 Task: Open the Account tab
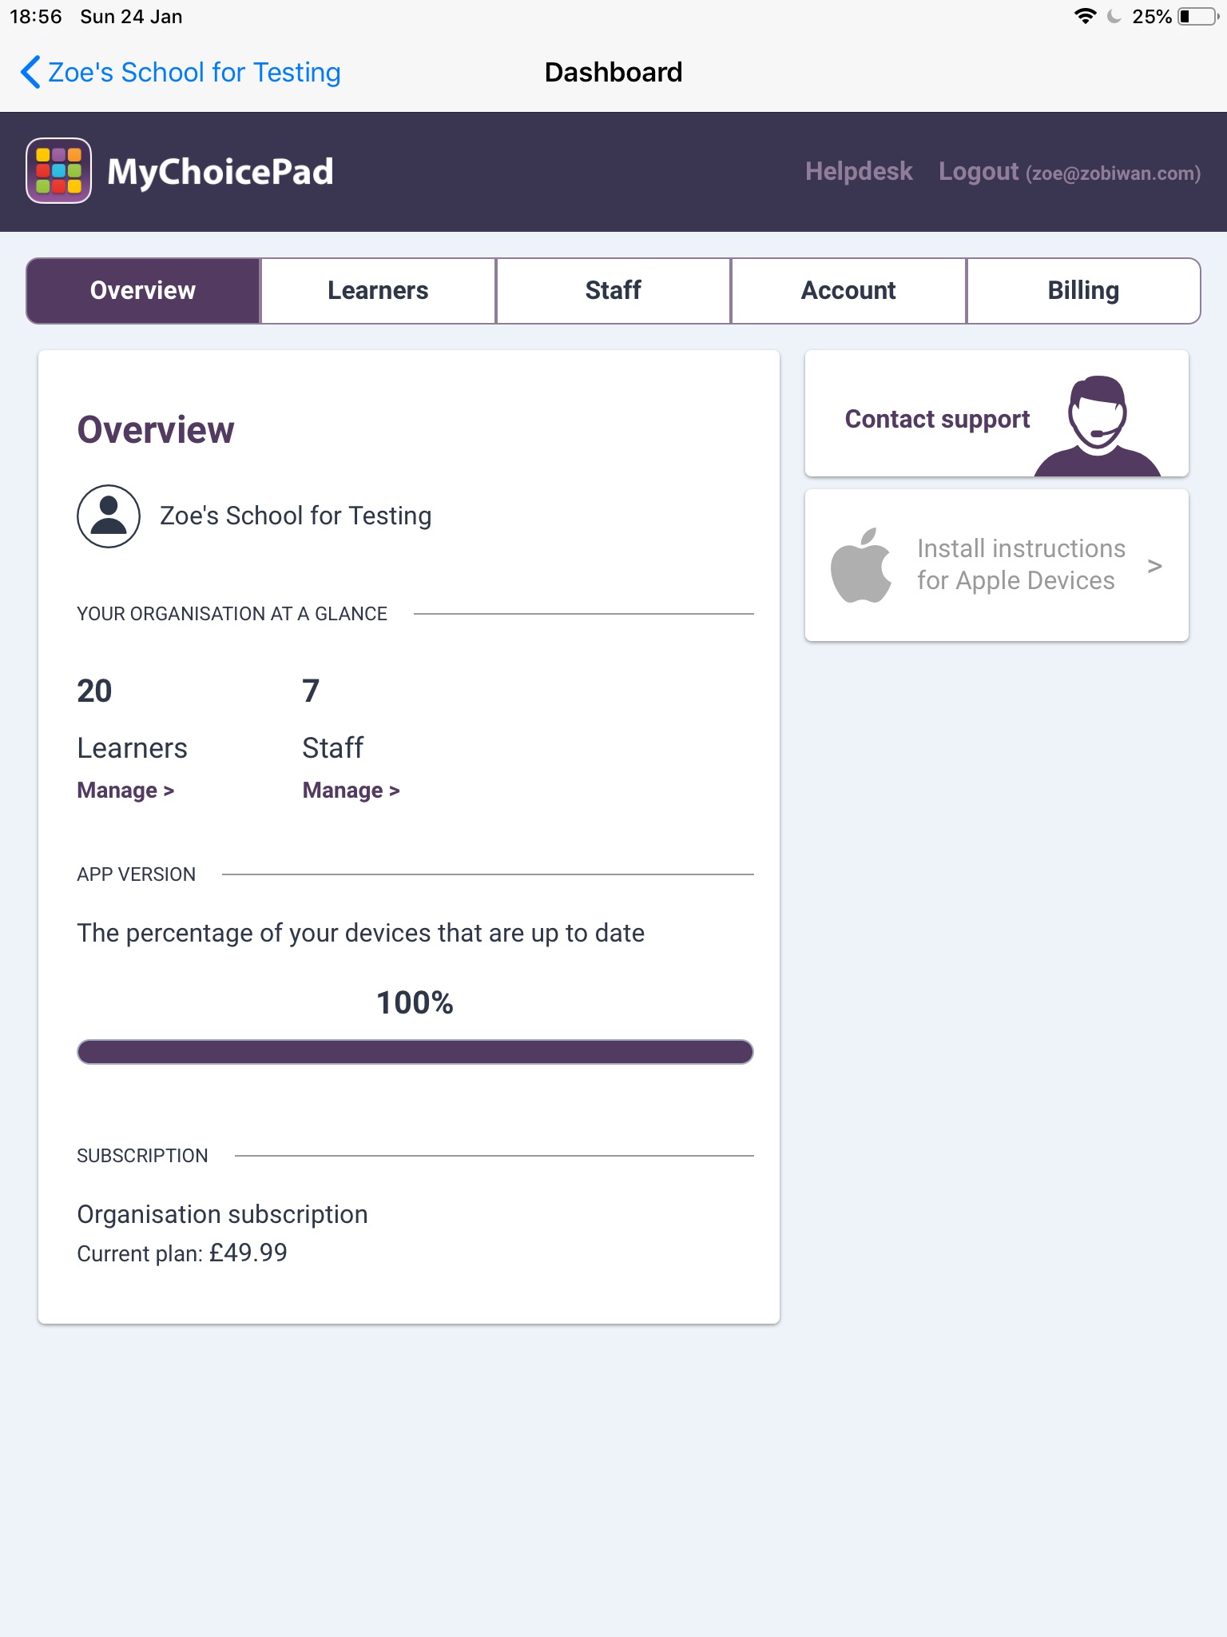click(x=848, y=291)
